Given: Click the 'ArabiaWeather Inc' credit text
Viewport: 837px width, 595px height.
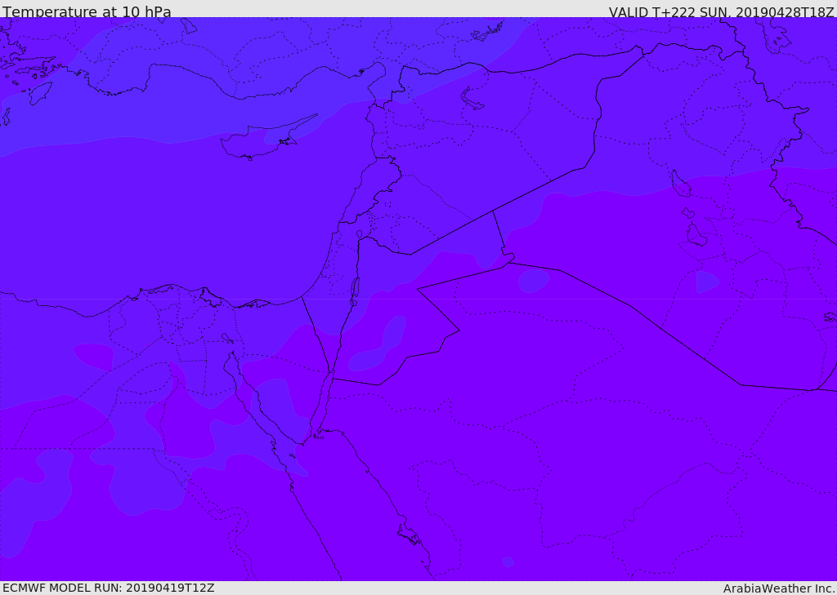Looking at the screenshot, I should (x=779, y=588).
